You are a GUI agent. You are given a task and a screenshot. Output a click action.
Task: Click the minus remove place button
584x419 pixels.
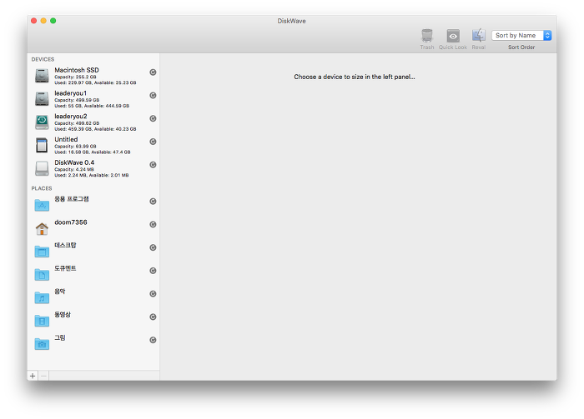coord(43,376)
